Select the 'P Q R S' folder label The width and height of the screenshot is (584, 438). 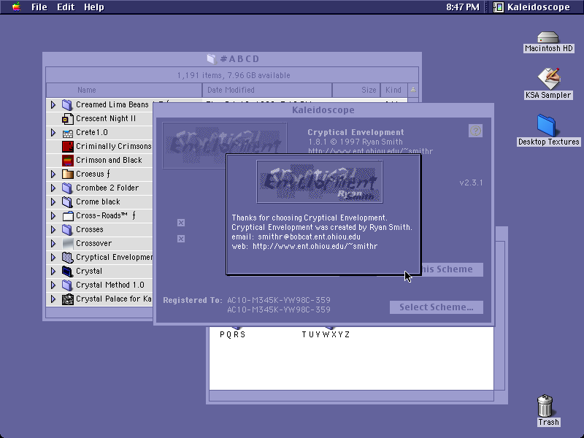tap(233, 334)
